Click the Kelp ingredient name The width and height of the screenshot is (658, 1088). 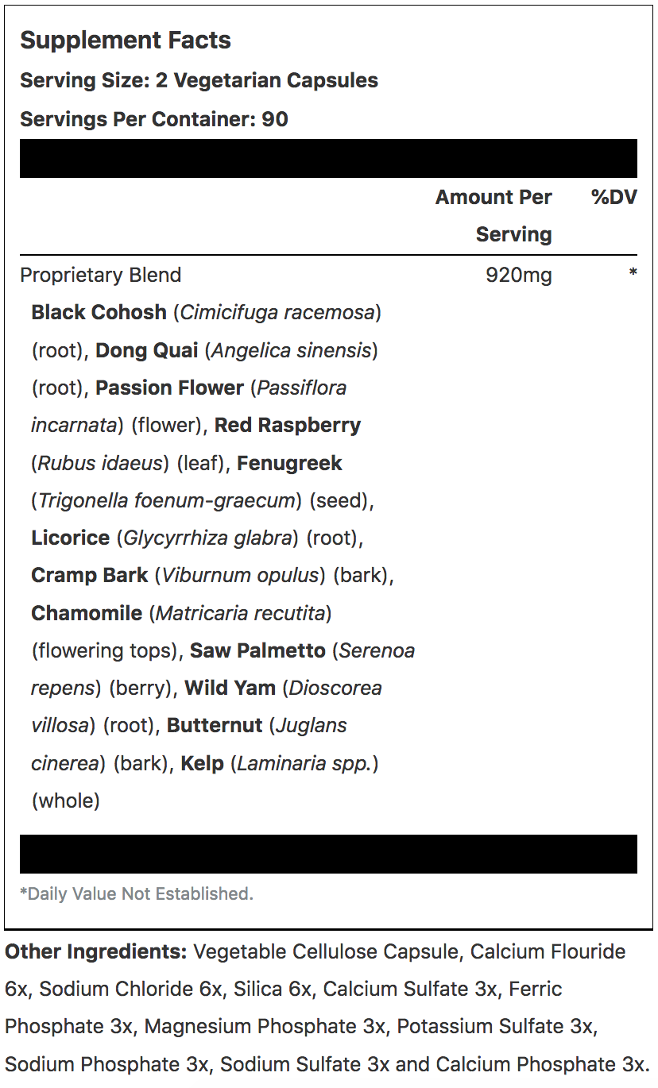203,763
